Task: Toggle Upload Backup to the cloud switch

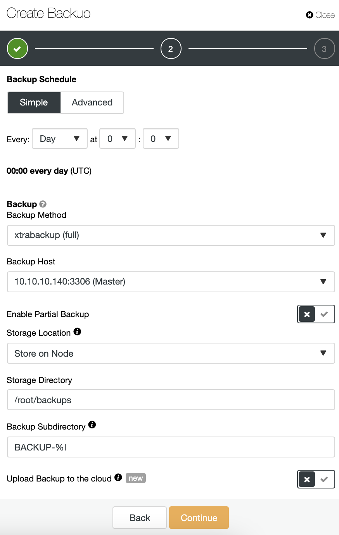Action: 316,479
